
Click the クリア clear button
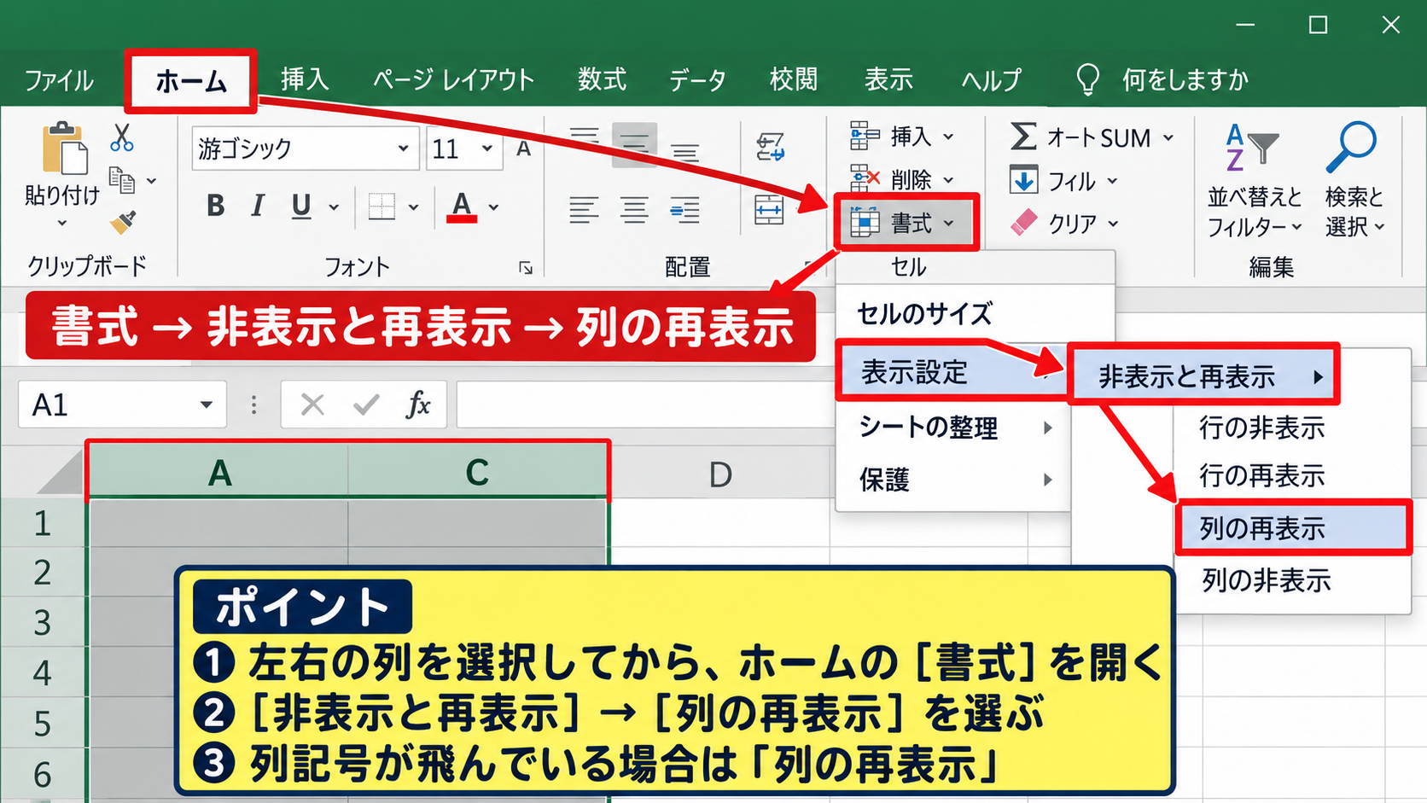click(1063, 224)
